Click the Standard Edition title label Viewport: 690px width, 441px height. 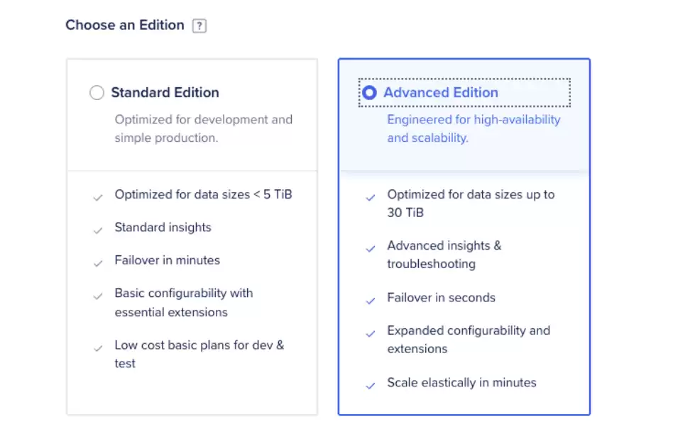[165, 93]
